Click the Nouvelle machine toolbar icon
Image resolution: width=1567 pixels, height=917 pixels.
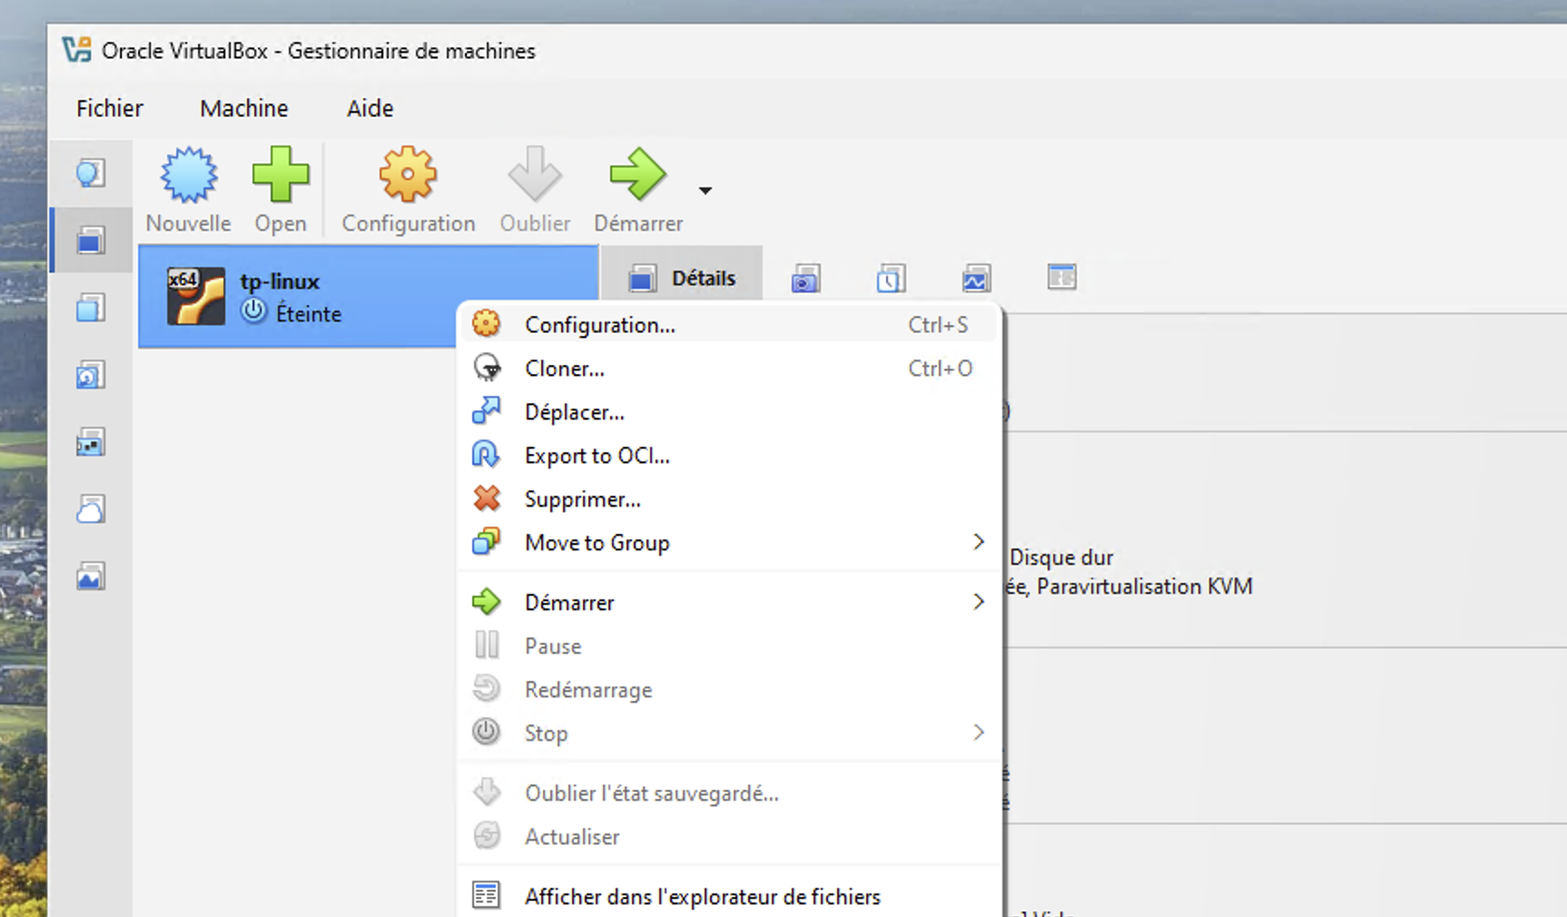pyautogui.click(x=188, y=174)
